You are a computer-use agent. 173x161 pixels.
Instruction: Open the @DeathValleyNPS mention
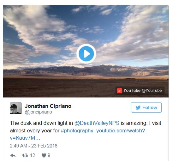pos(97,123)
